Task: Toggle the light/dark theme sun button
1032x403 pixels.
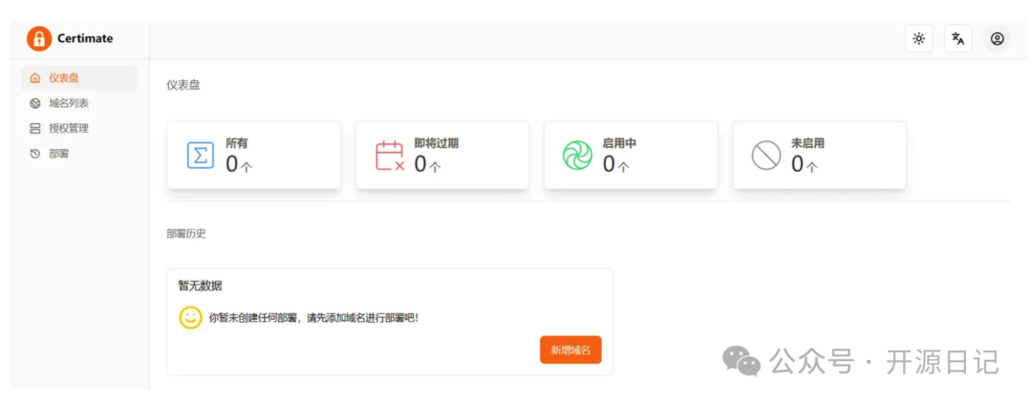Action: [918, 39]
